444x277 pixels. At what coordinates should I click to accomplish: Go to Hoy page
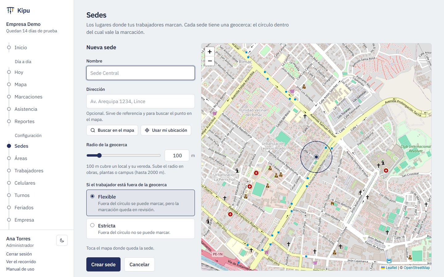[19, 72]
